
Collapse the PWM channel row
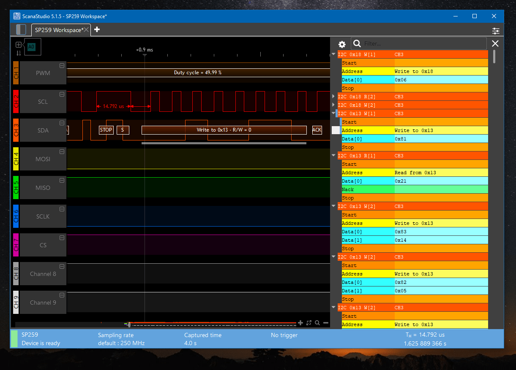tap(62, 65)
